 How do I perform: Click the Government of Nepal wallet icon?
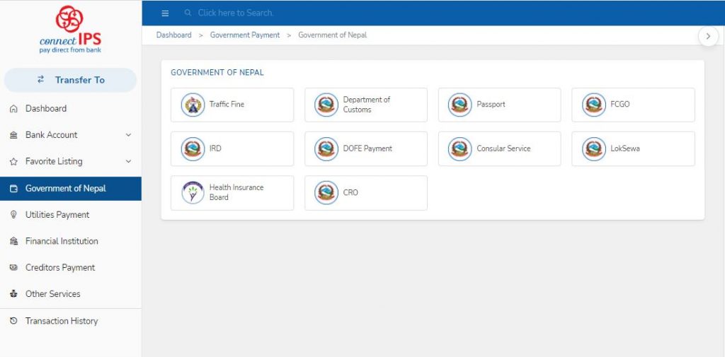click(14, 189)
